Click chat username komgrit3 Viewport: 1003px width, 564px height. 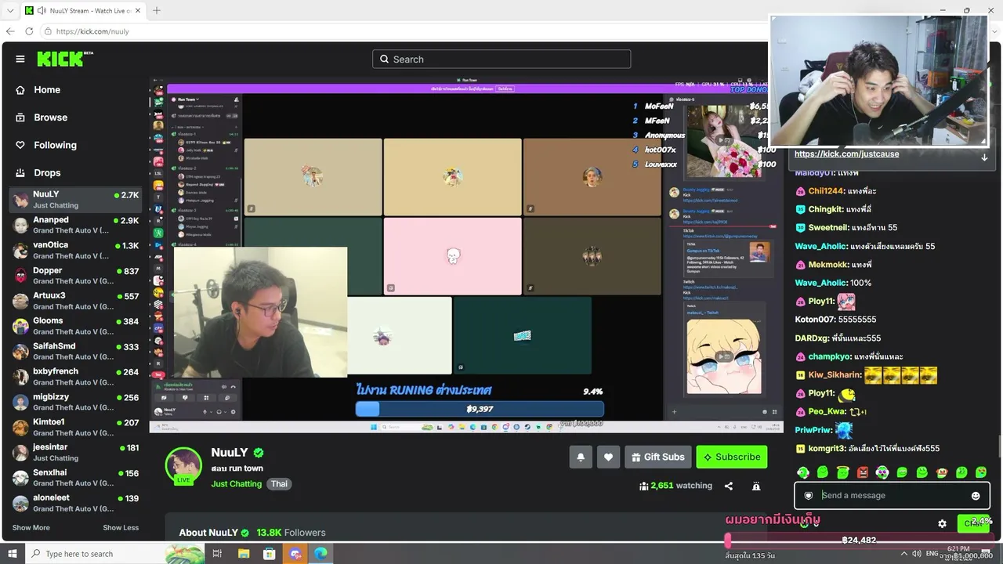tap(827, 449)
